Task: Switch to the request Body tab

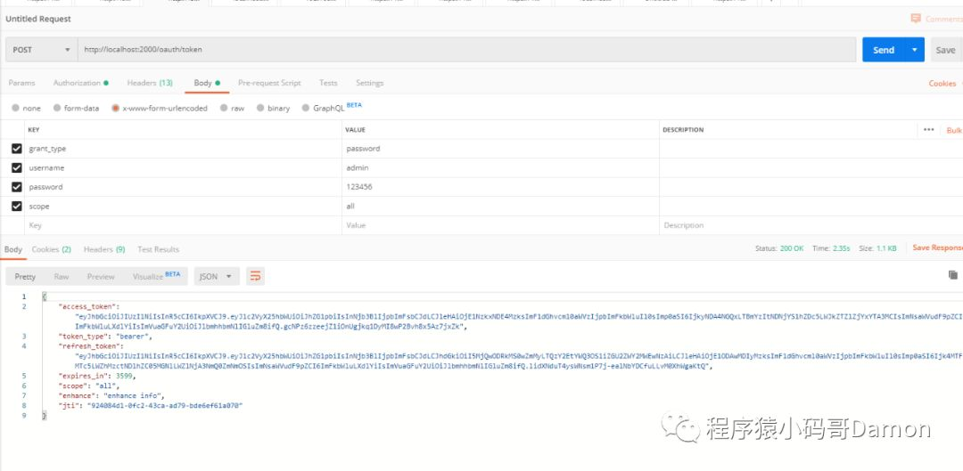Action: coord(207,83)
